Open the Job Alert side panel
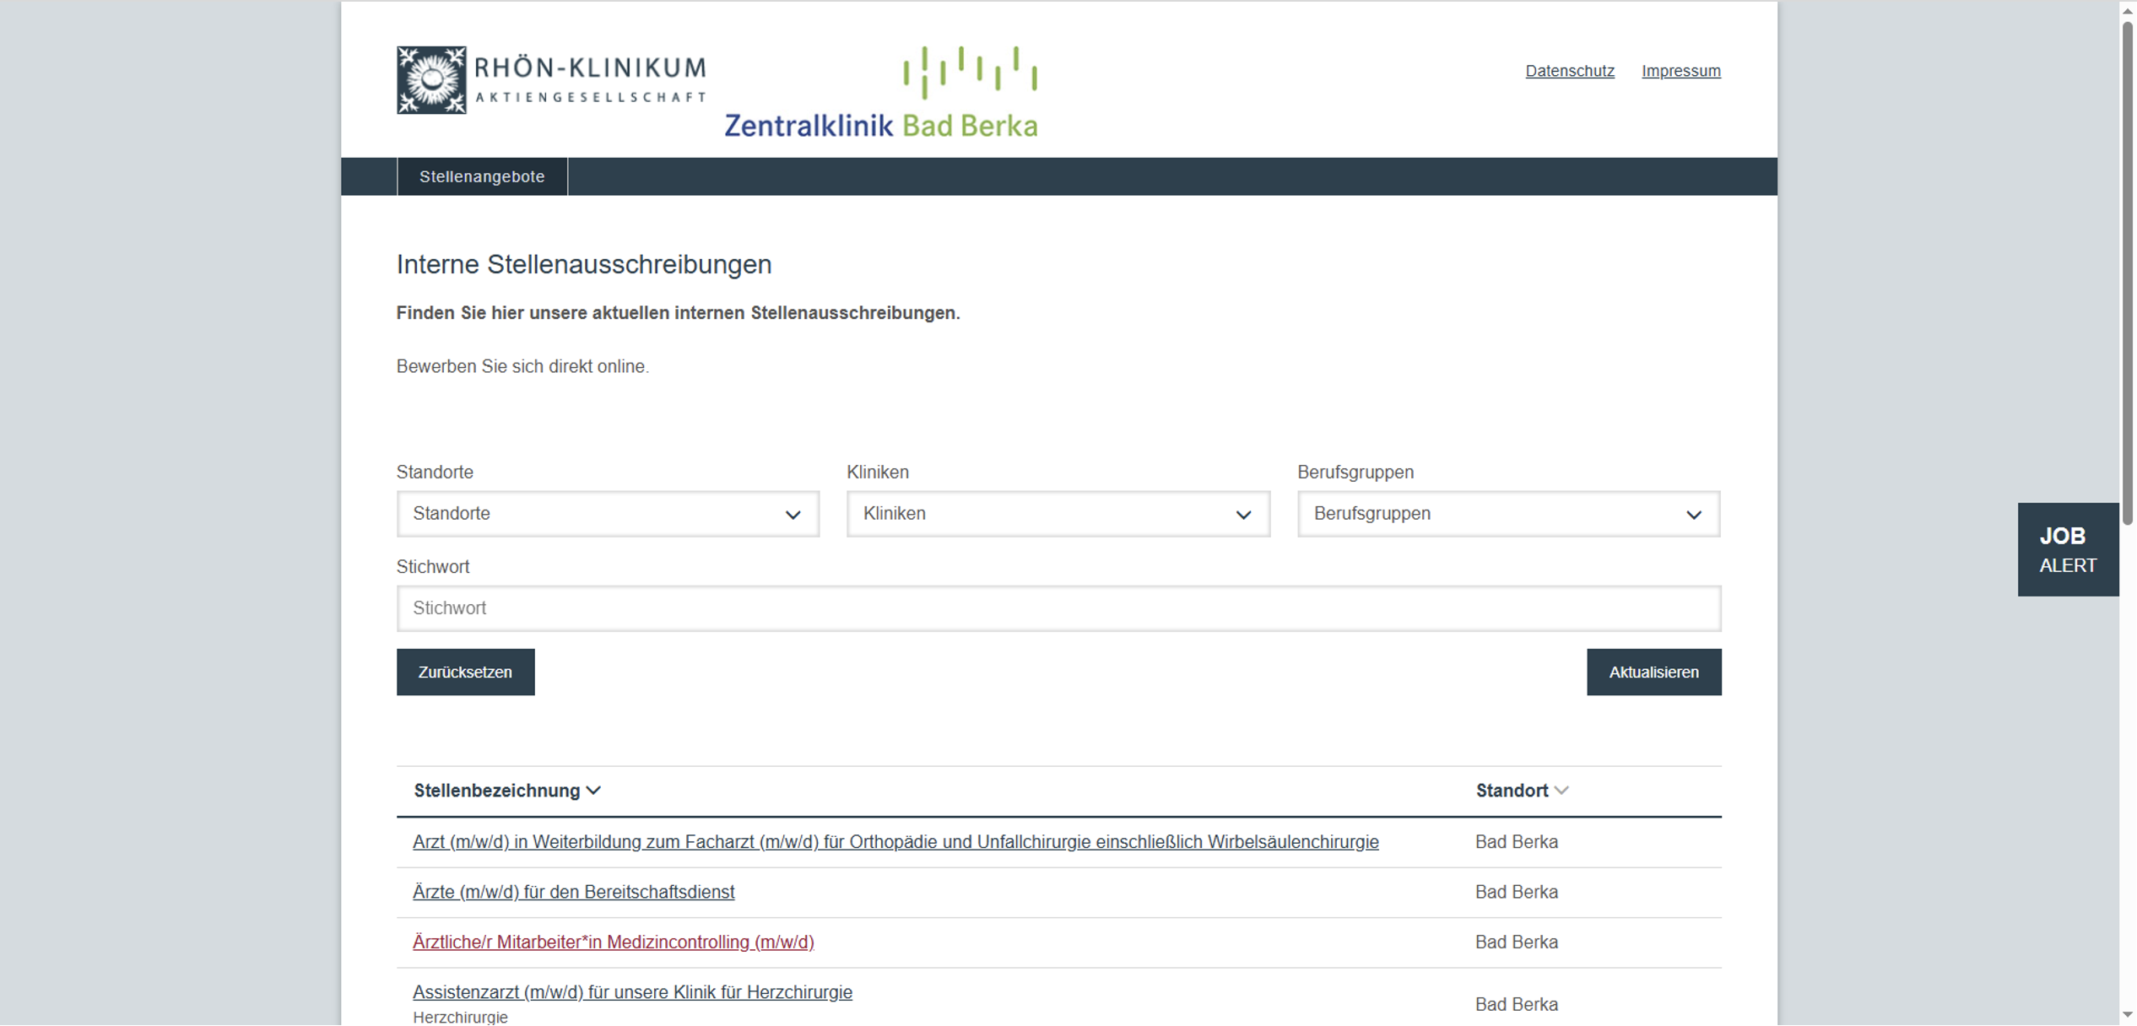Screen dimensions: 2137x1026 pos(2068,550)
